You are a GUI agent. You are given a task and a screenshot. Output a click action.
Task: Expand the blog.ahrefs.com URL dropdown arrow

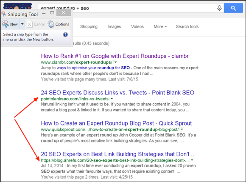[x=192, y=160]
